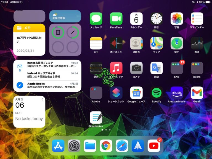Screen dimensions: 212x159
Task: Tap the mail inbox icon showing 5
Action: tap(20, 68)
